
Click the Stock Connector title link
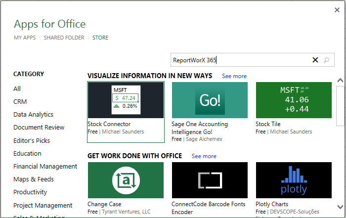109,124
